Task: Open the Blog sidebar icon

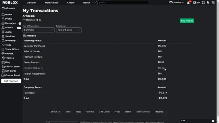Action: click(3, 62)
